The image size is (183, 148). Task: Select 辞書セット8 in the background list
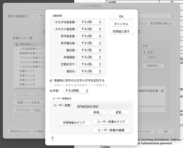(29, 76)
